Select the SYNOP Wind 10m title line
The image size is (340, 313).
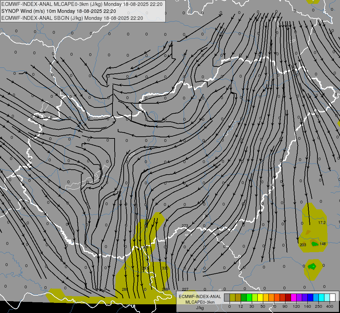pyautogui.click(x=59, y=11)
